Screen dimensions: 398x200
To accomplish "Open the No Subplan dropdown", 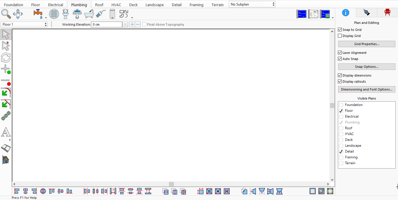I will 252,4.
